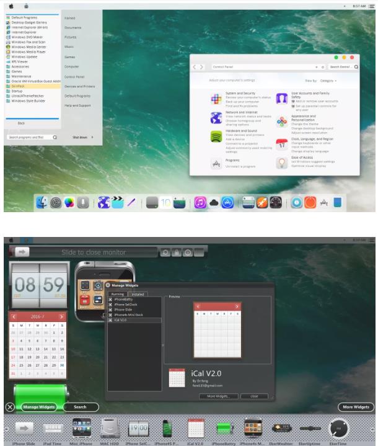
Task: Open the iTunes music icon in dock
Action: click(200, 202)
